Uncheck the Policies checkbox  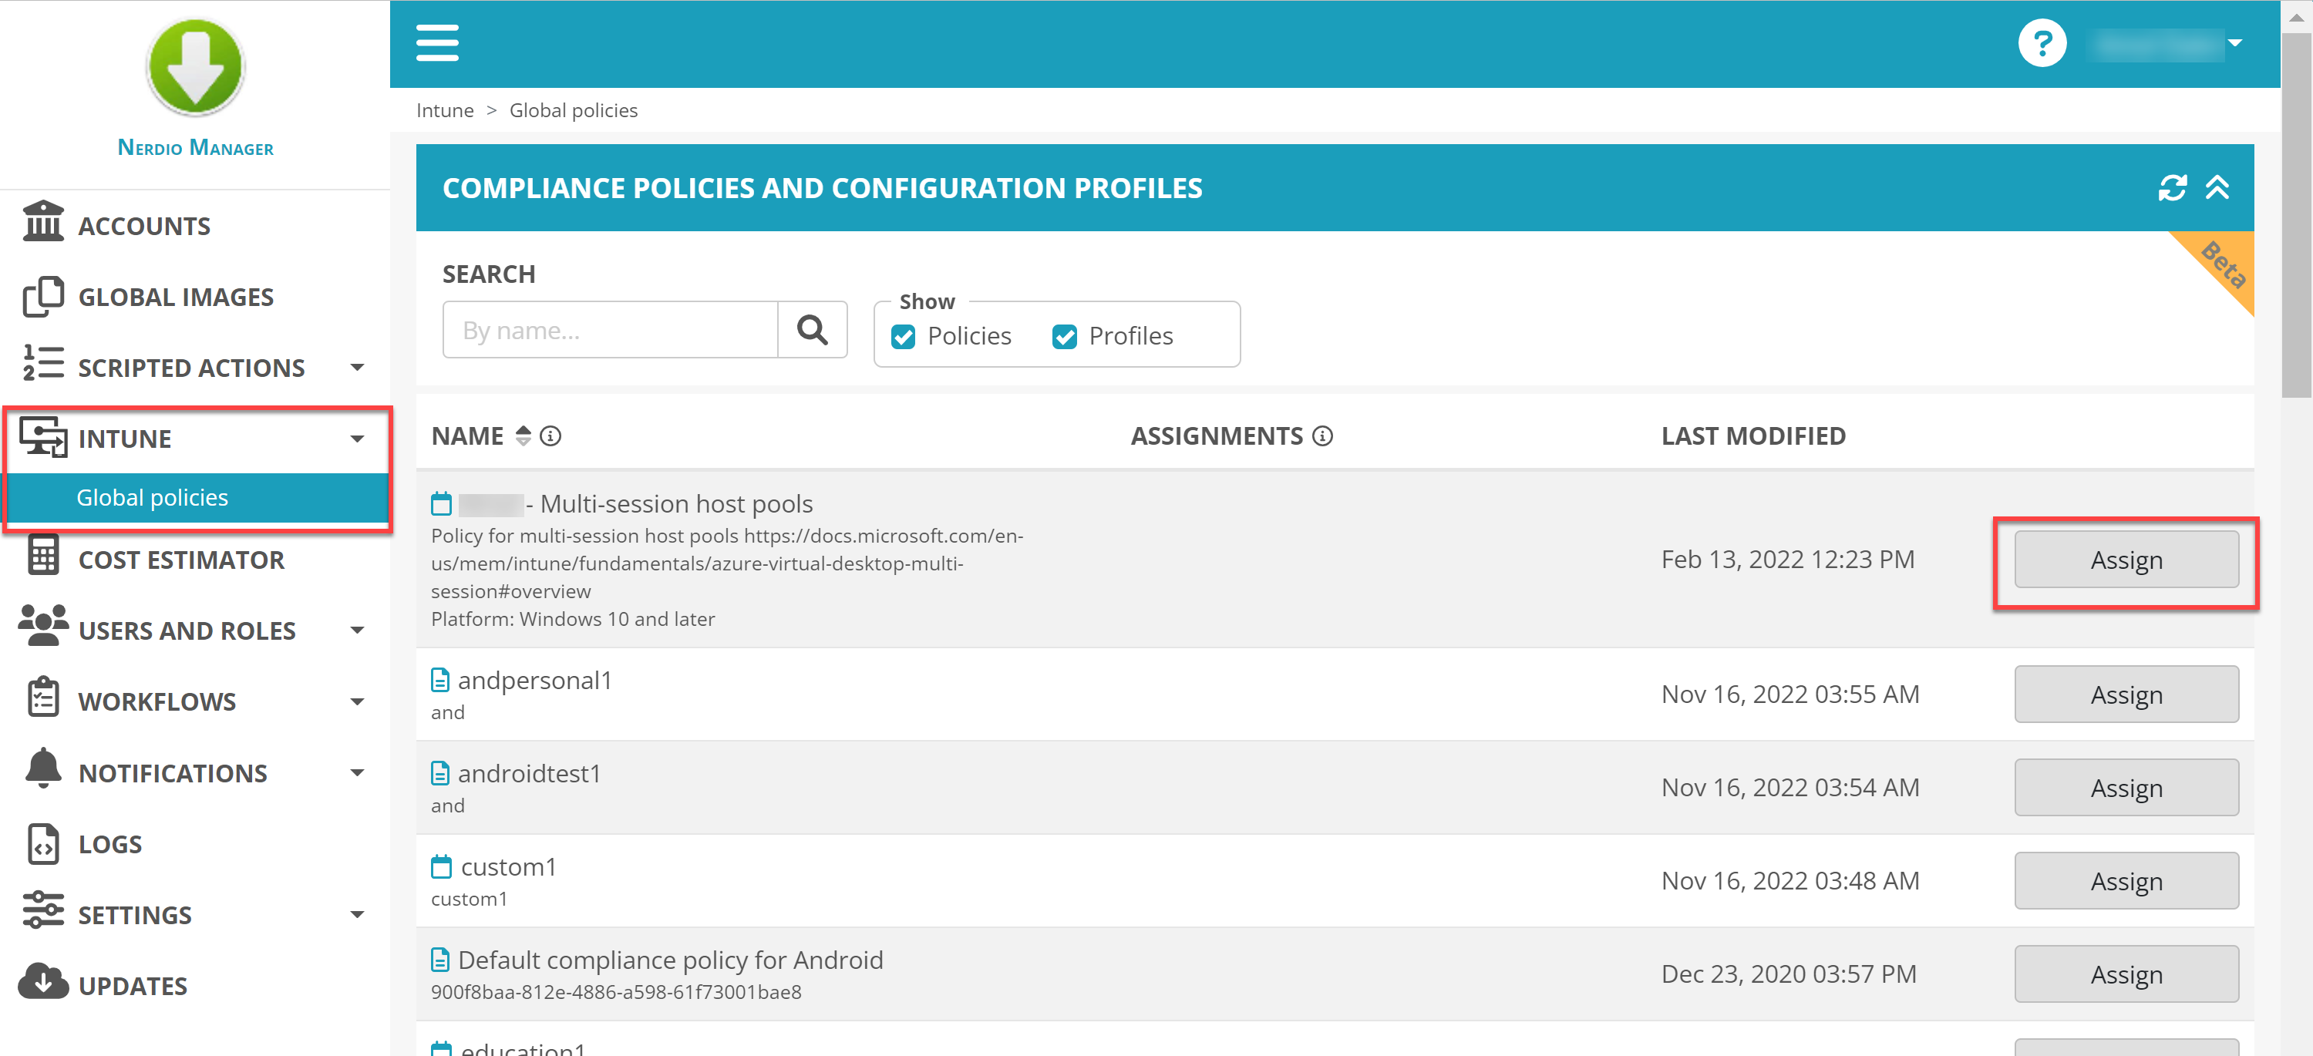pyautogui.click(x=904, y=337)
